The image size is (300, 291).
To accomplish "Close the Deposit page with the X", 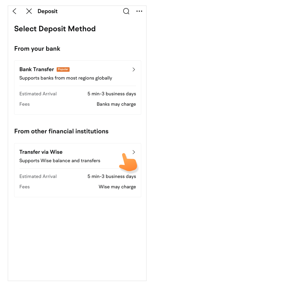I will click(x=29, y=11).
